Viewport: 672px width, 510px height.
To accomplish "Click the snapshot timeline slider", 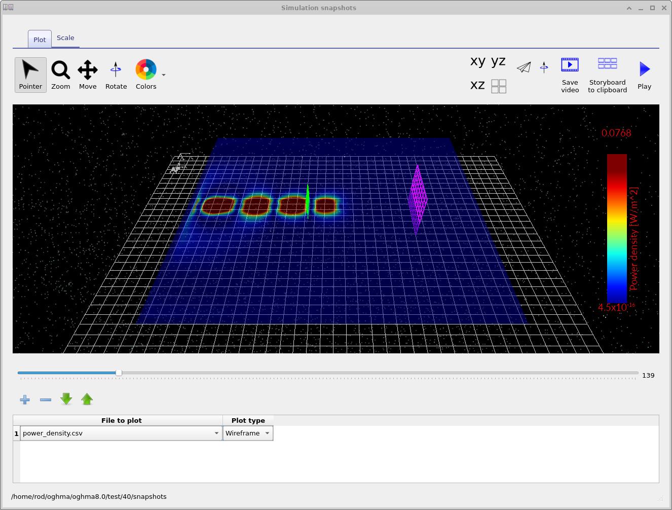I will click(x=118, y=373).
